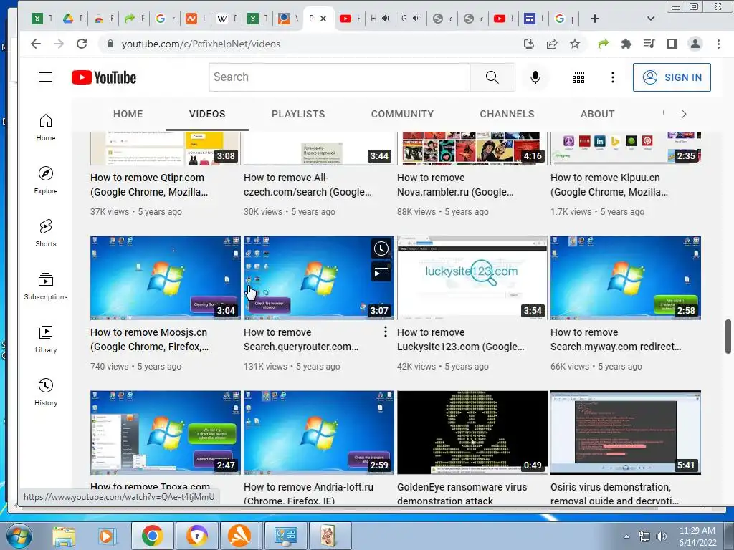Image resolution: width=734 pixels, height=550 pixels.
Task: Click Add to queue icon on thumbnail
Action: click(x=381, y=271)
